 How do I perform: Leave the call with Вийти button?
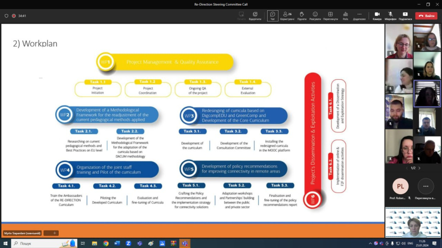pyautogui.click(x=426, y=16)
